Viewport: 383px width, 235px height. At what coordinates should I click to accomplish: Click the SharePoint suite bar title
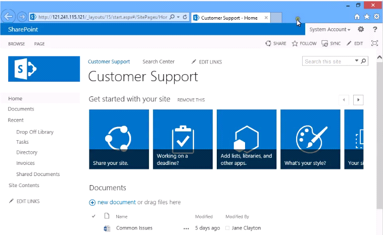pyautogui.click(x=23, y=29)
